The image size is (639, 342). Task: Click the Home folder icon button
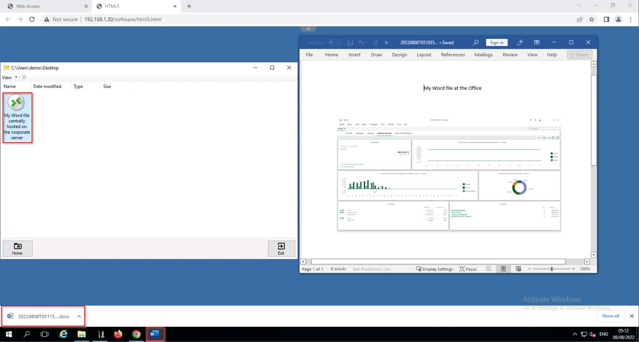[x=18, y=249]
